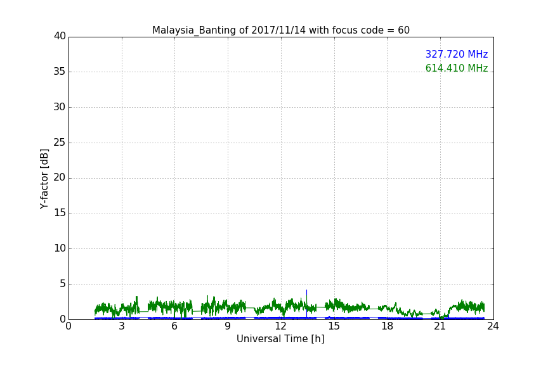Image resolution: width=548 pixels, height=365 pixels.
Task: Click x-axis tick label 24
Action: 493,326
